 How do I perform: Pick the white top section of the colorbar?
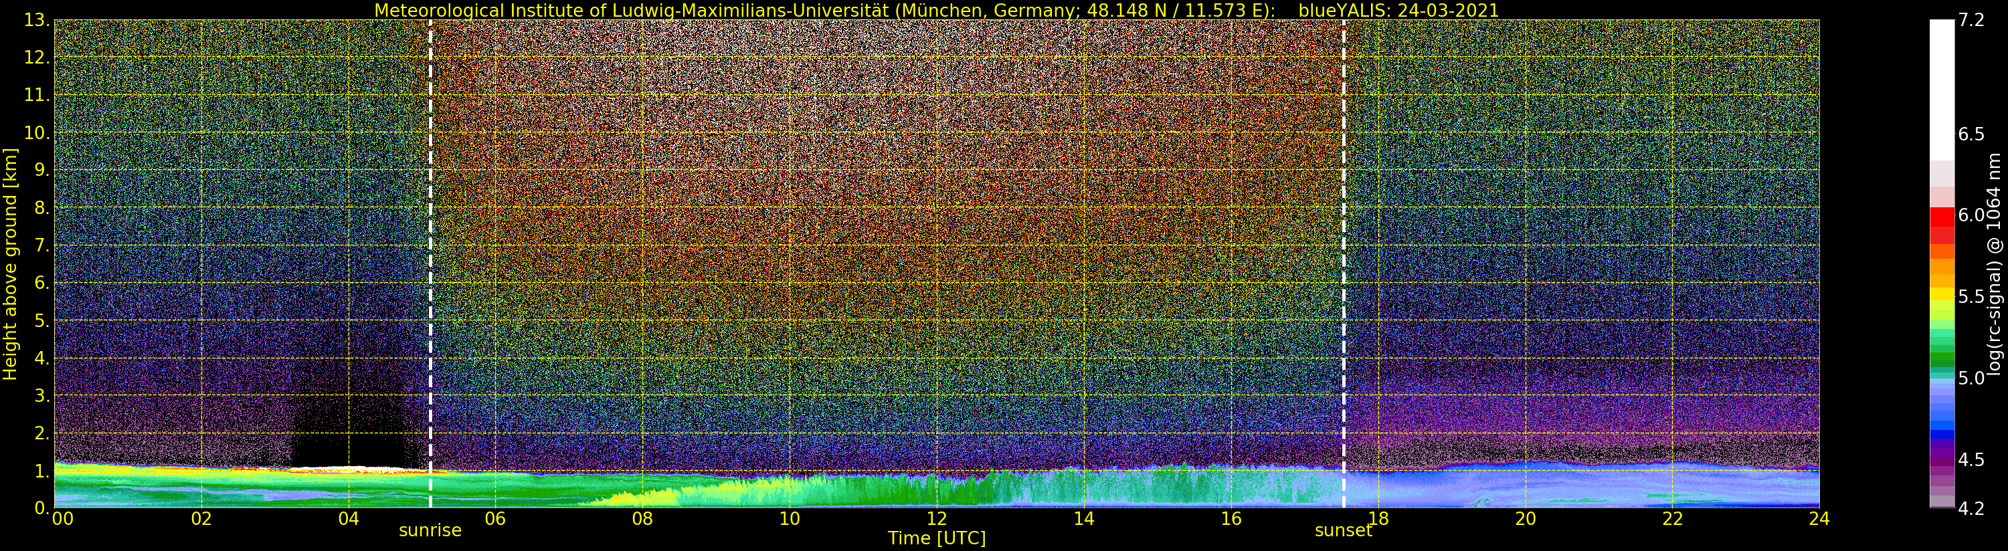(1942, 90)
